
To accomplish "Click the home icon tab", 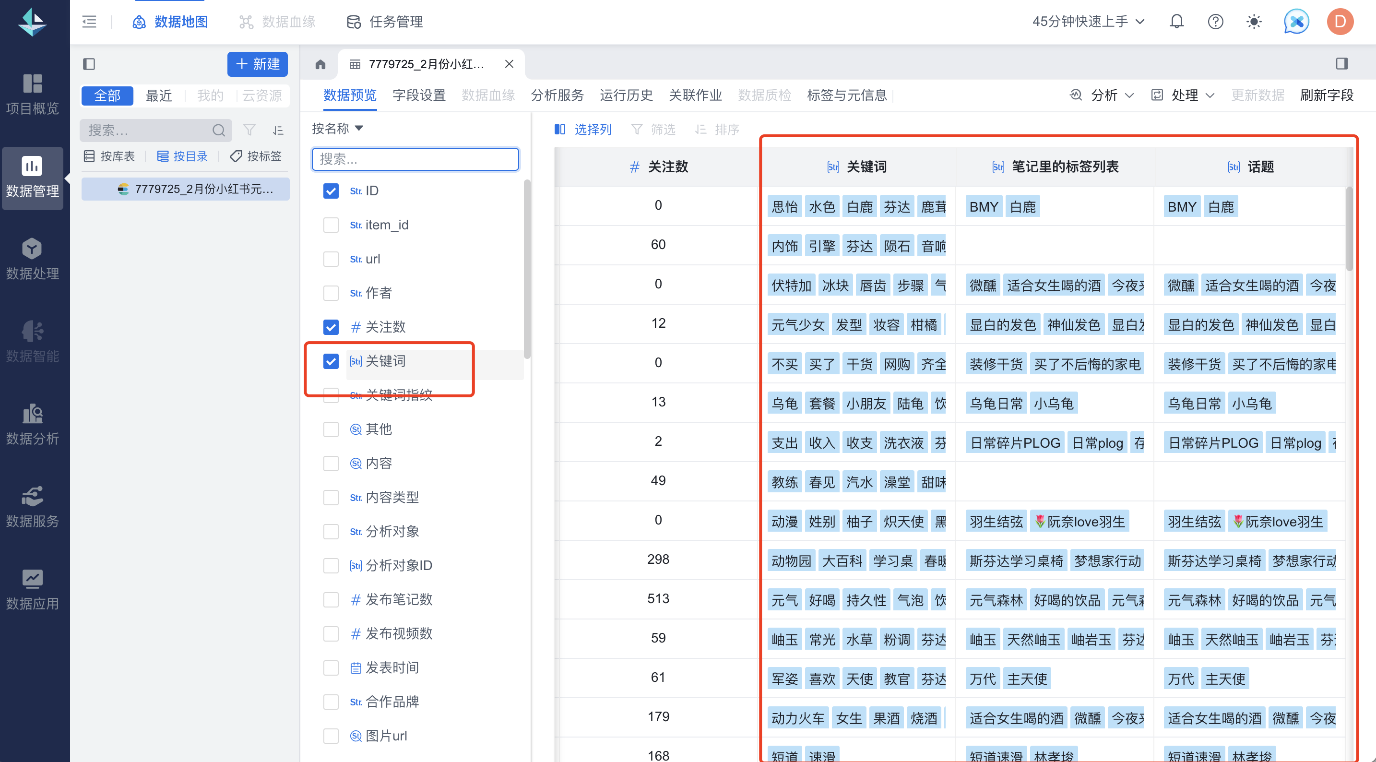I will click(x=320, y=64).
